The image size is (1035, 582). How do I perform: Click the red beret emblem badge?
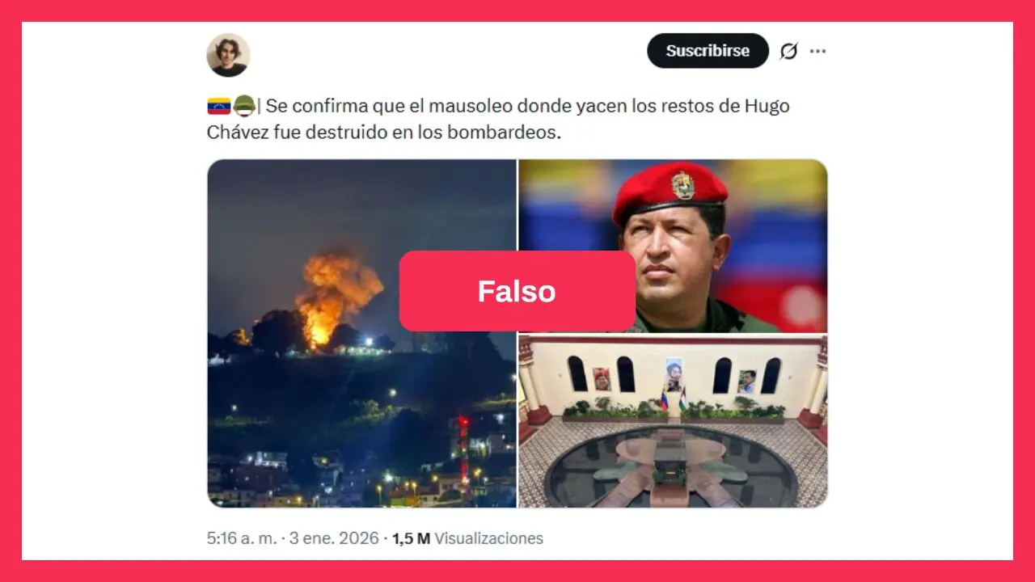point(682,185)
